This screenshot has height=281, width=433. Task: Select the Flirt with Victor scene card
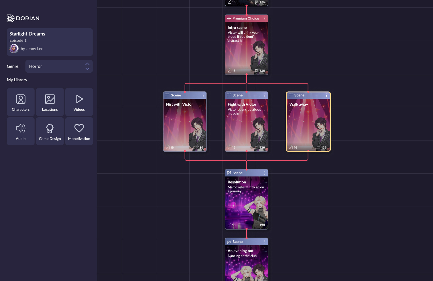pos(185,122)
